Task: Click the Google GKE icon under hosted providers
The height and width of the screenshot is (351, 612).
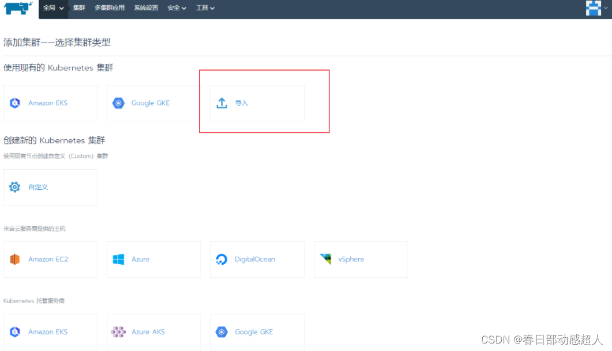Action: coord(221,332)
